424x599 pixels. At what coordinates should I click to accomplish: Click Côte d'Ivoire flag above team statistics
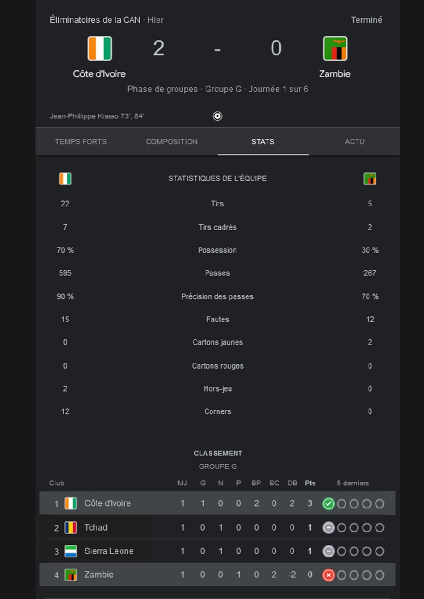tap(65, 179)
